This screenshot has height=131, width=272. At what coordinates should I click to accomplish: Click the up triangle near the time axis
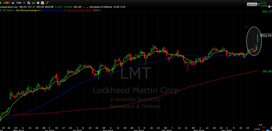[x=260, y=125]
